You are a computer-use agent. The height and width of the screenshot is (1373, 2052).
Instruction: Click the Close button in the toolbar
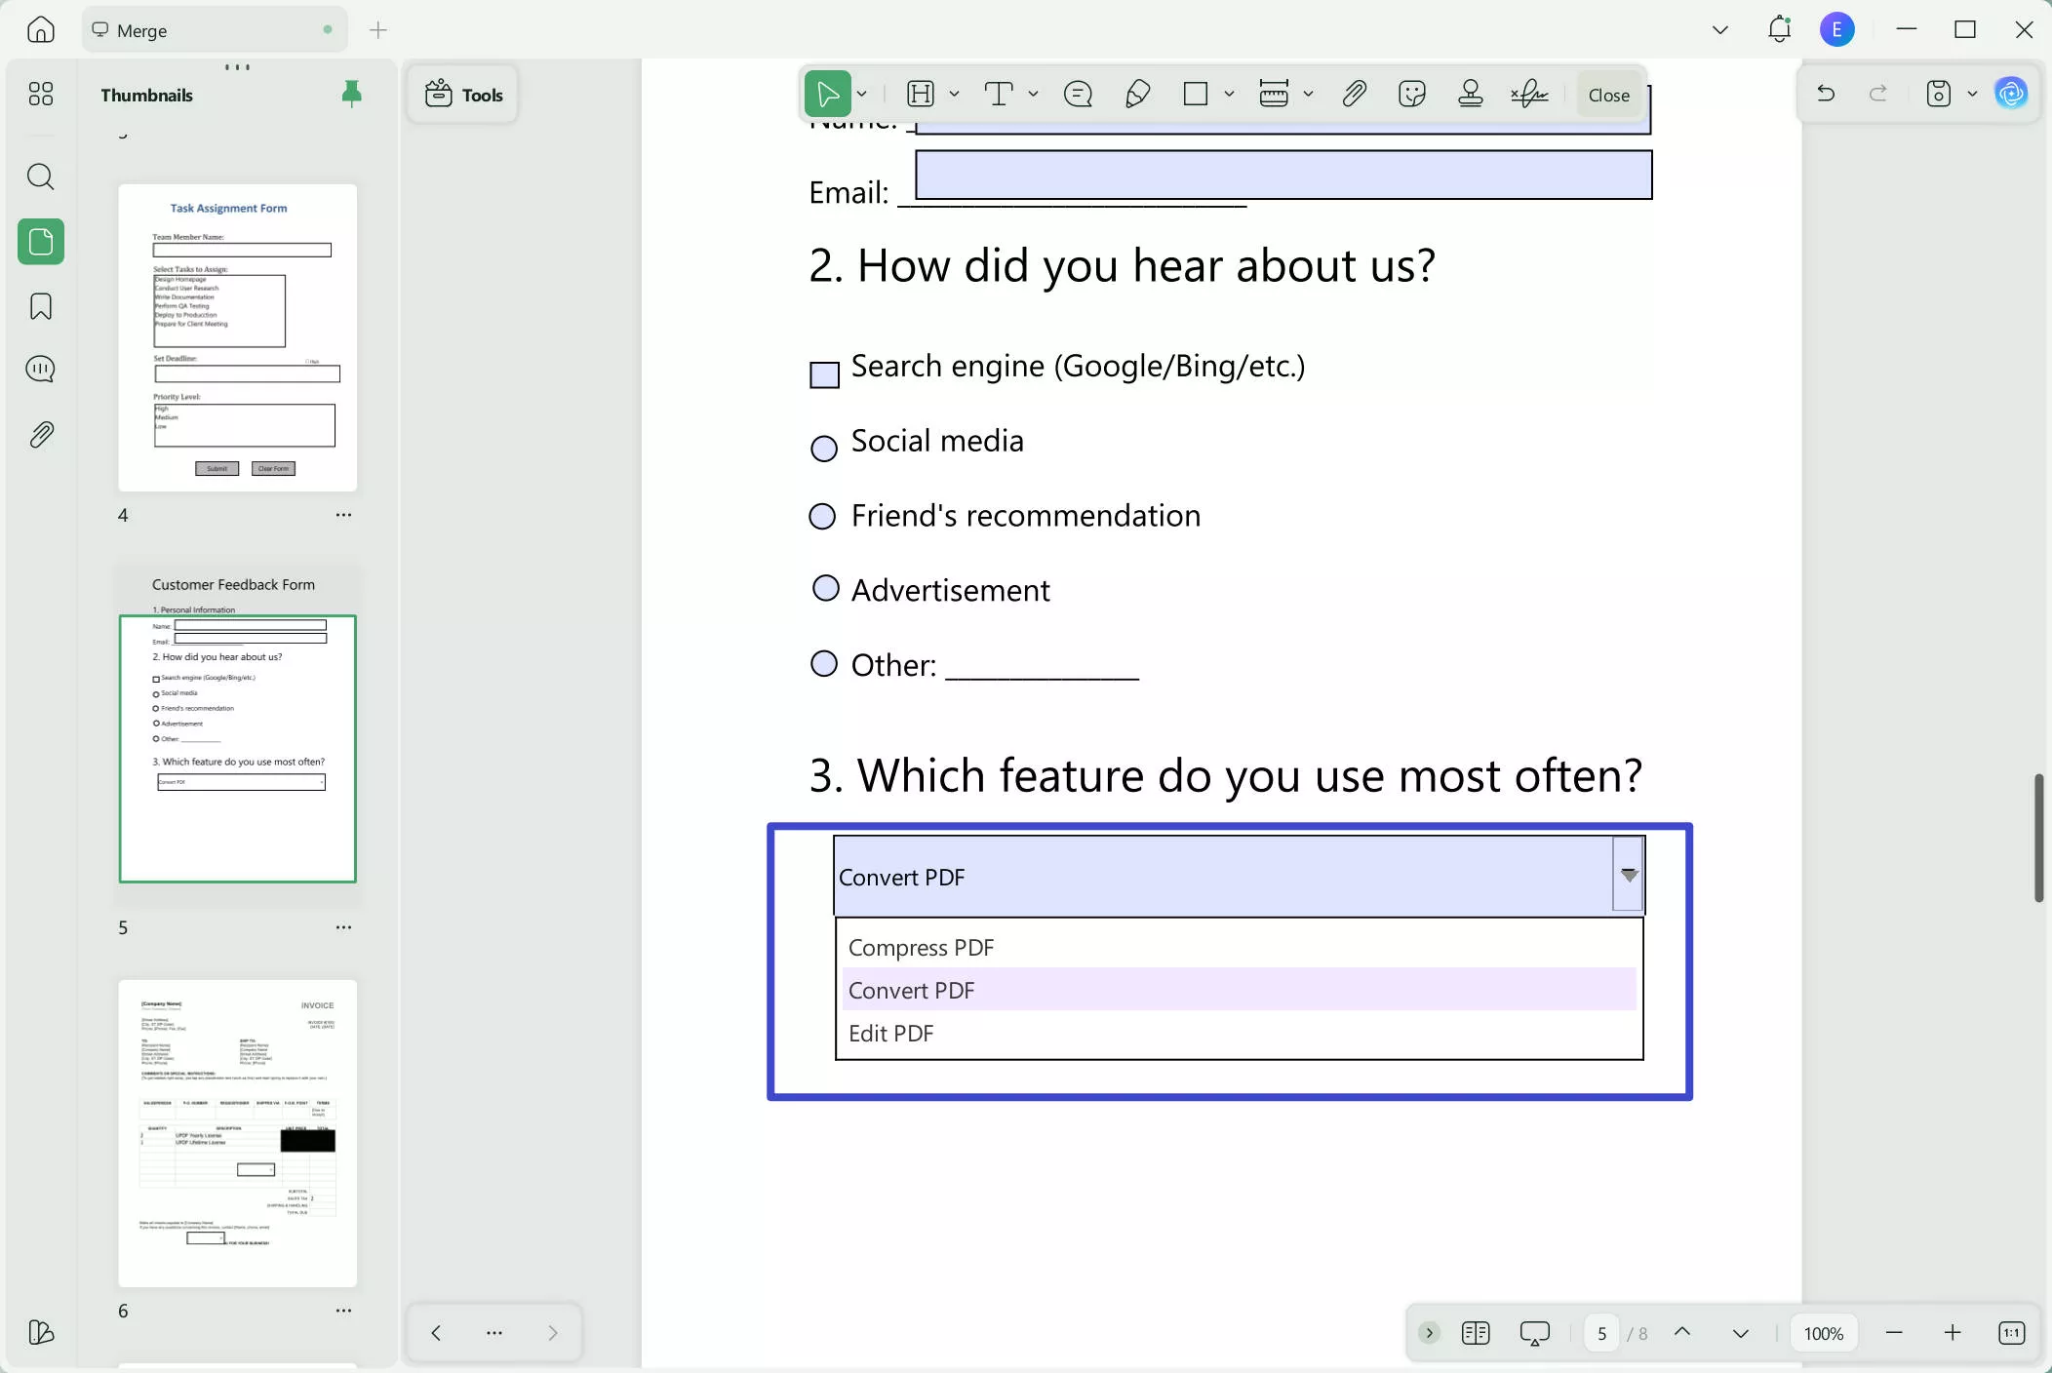point(1606,95)
